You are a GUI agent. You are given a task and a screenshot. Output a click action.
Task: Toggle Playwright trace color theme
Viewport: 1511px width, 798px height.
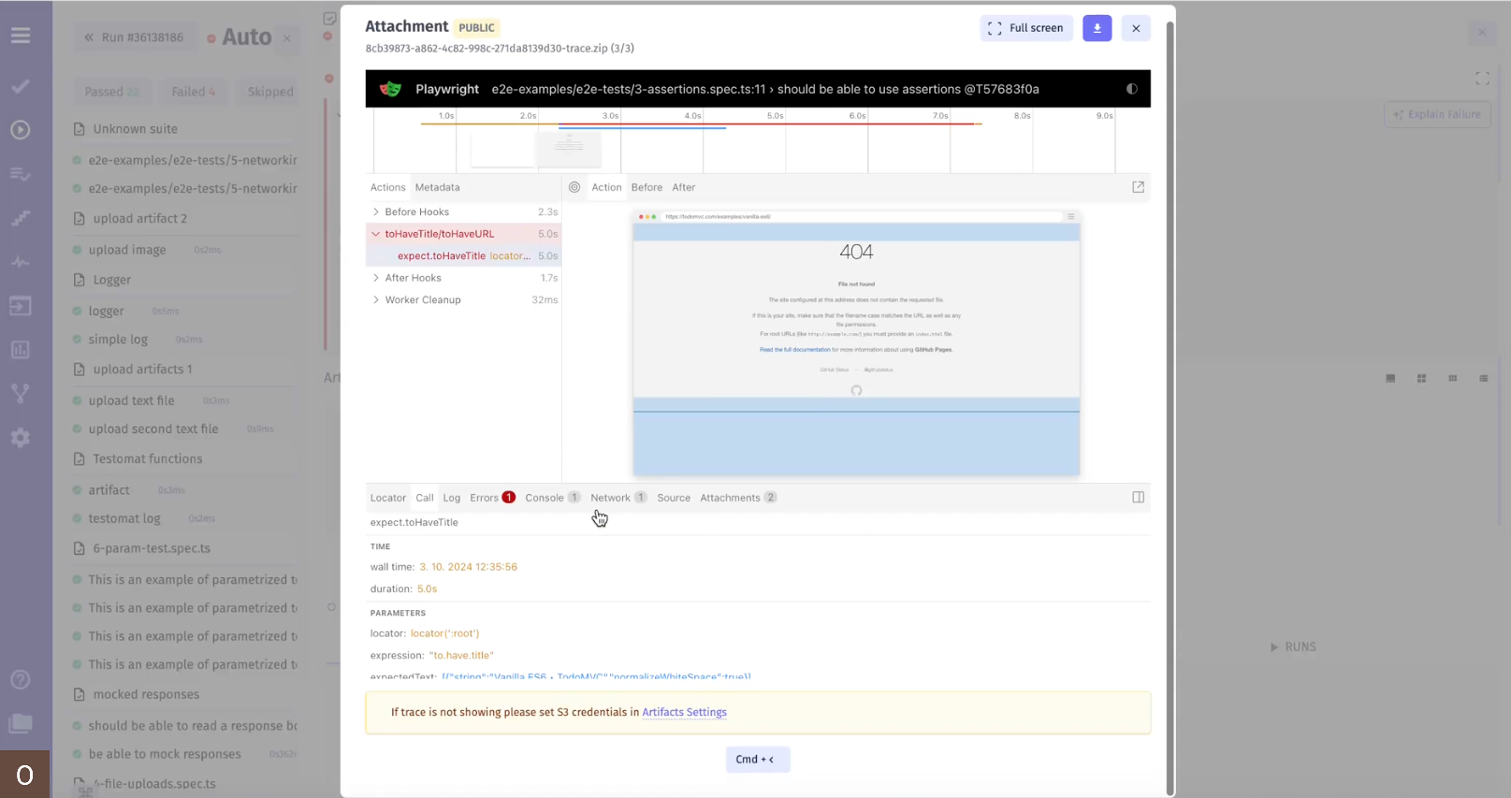[1132, 89]
